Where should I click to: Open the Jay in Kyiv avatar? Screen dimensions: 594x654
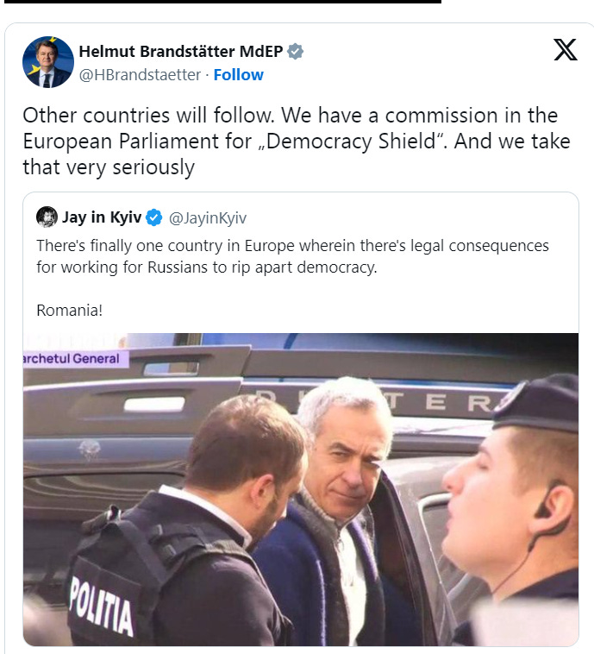point(47,217)
